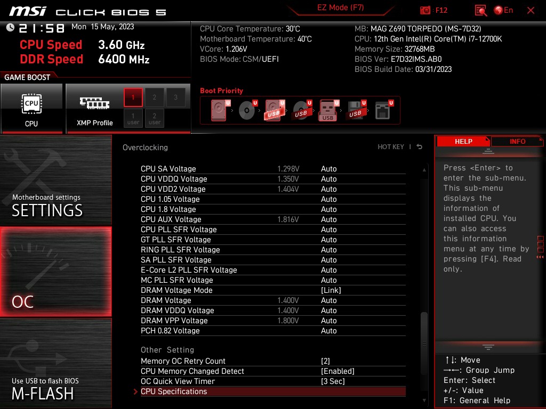This screenshot has height=409, width=546.
Task: Select CPU 1.05 Voltage row
Action: pyautogui.click(x=273, y=199)
